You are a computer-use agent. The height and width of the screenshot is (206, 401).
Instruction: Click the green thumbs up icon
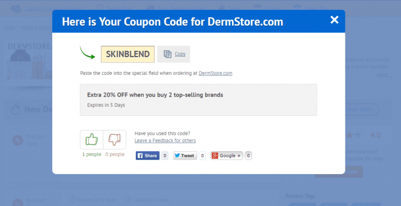[92, 140]
